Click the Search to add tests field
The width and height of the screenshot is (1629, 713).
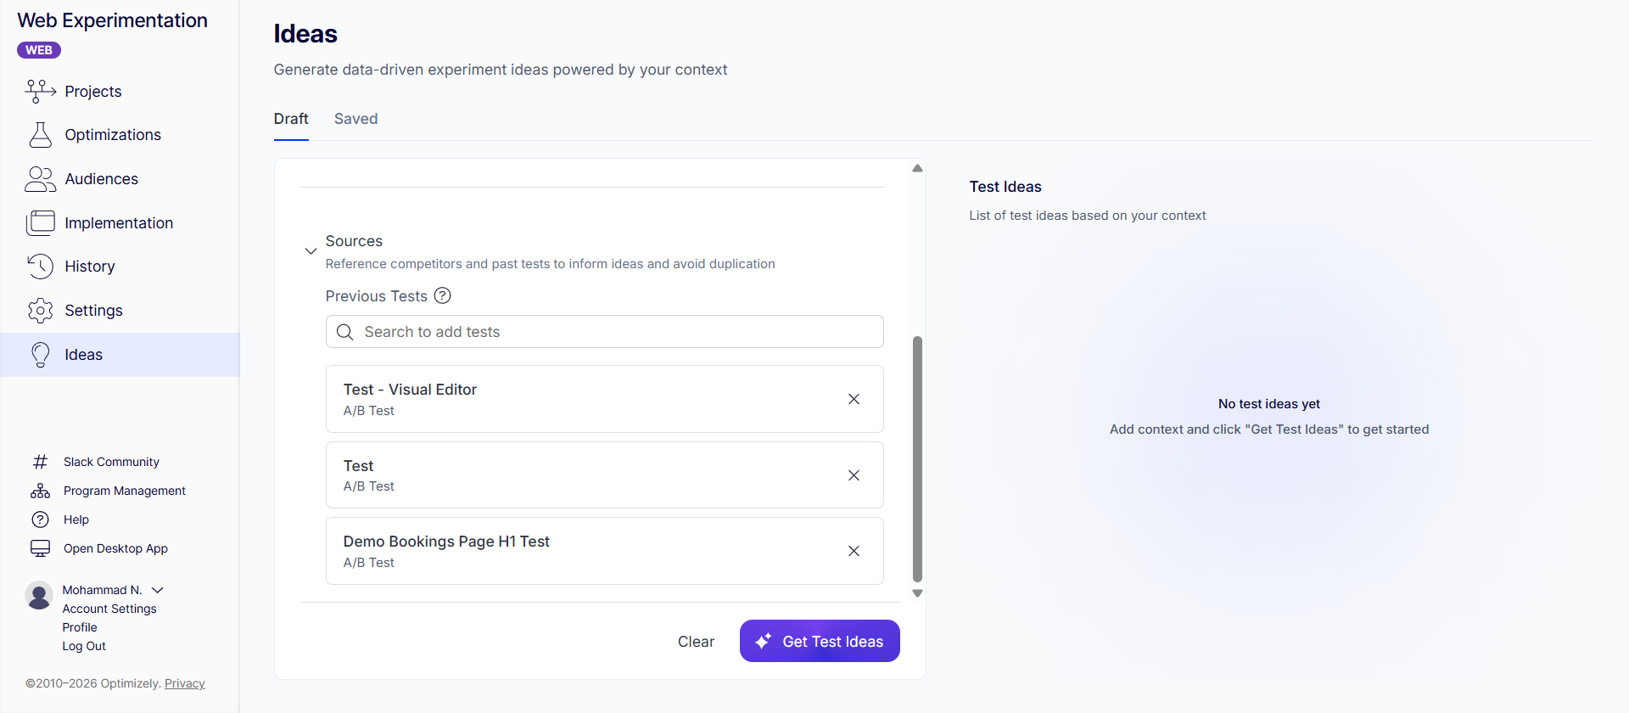point(604,332)
